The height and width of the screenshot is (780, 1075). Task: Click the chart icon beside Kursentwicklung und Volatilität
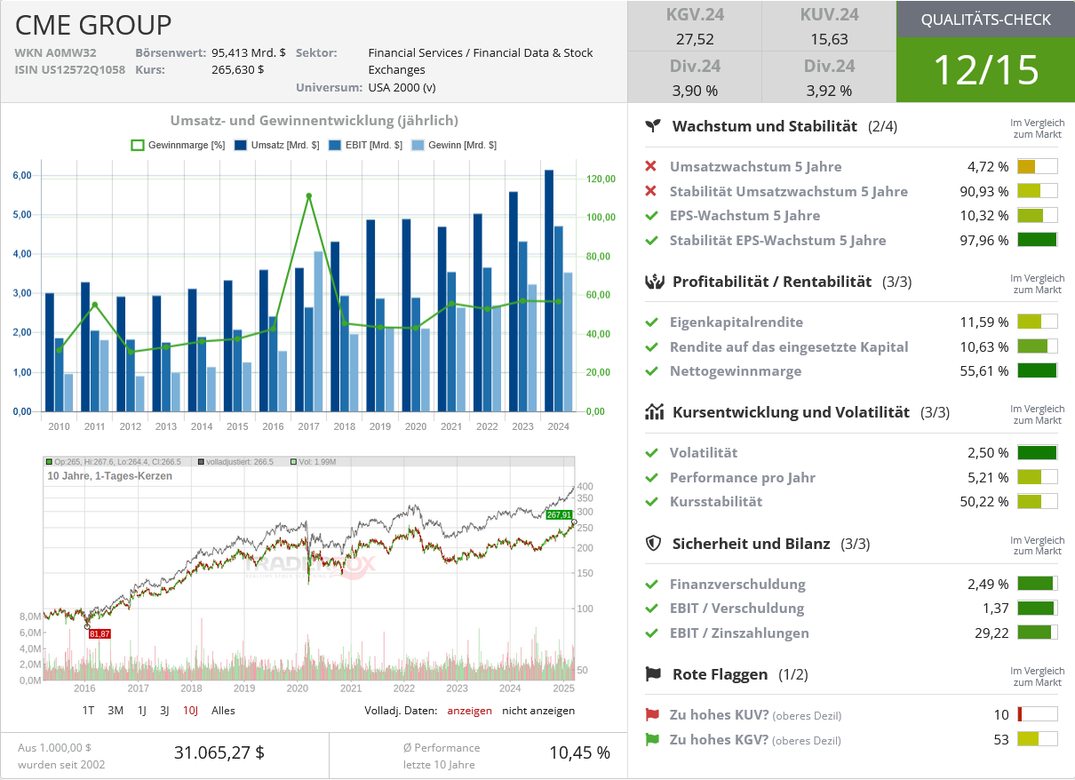[x=654, y=412]
